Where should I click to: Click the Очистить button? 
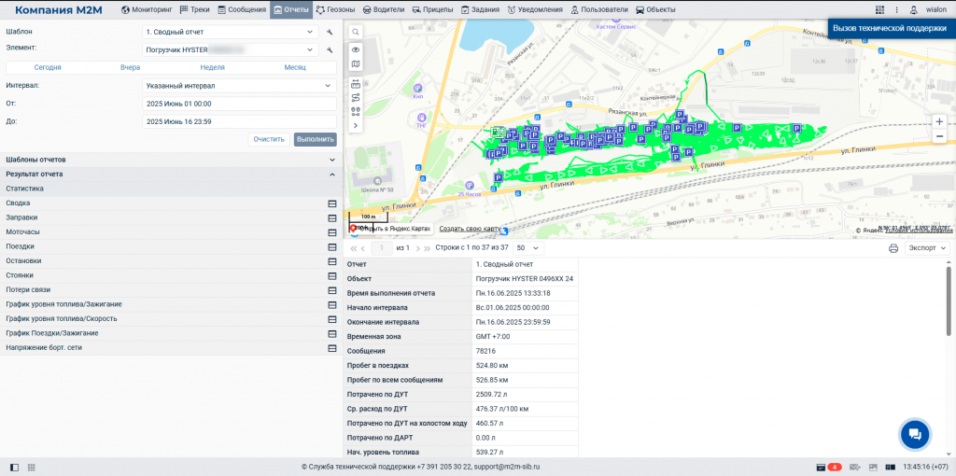(269, 140)
